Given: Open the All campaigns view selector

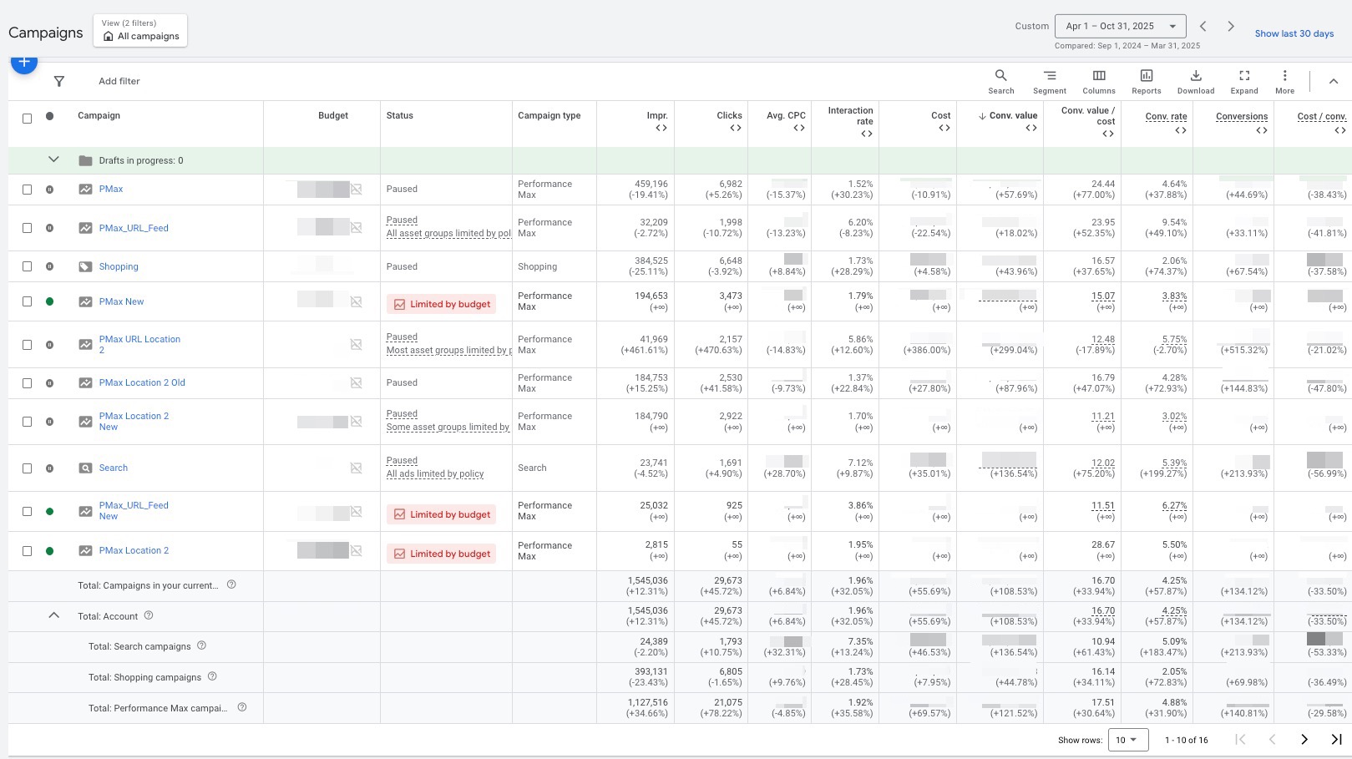Looking at the screenshot, I should click(140, 31).
